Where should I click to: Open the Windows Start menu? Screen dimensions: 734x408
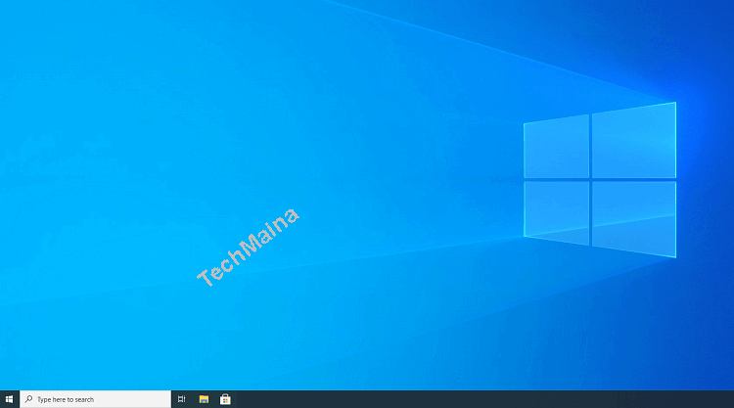point(10,399)
